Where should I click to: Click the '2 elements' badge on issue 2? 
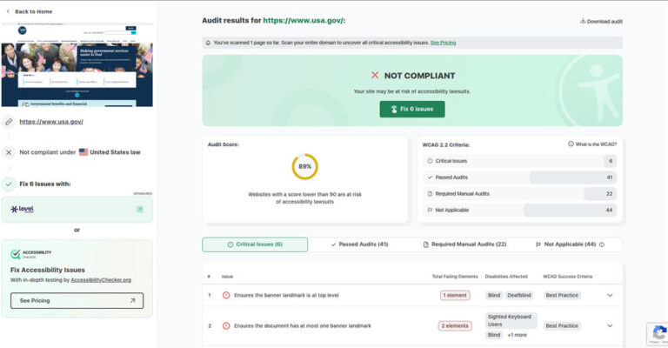(455, 326)
